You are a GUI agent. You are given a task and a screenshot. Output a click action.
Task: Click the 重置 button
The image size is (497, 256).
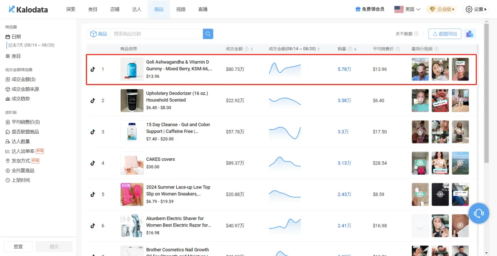pyautogui.click(x=18, y=247)
